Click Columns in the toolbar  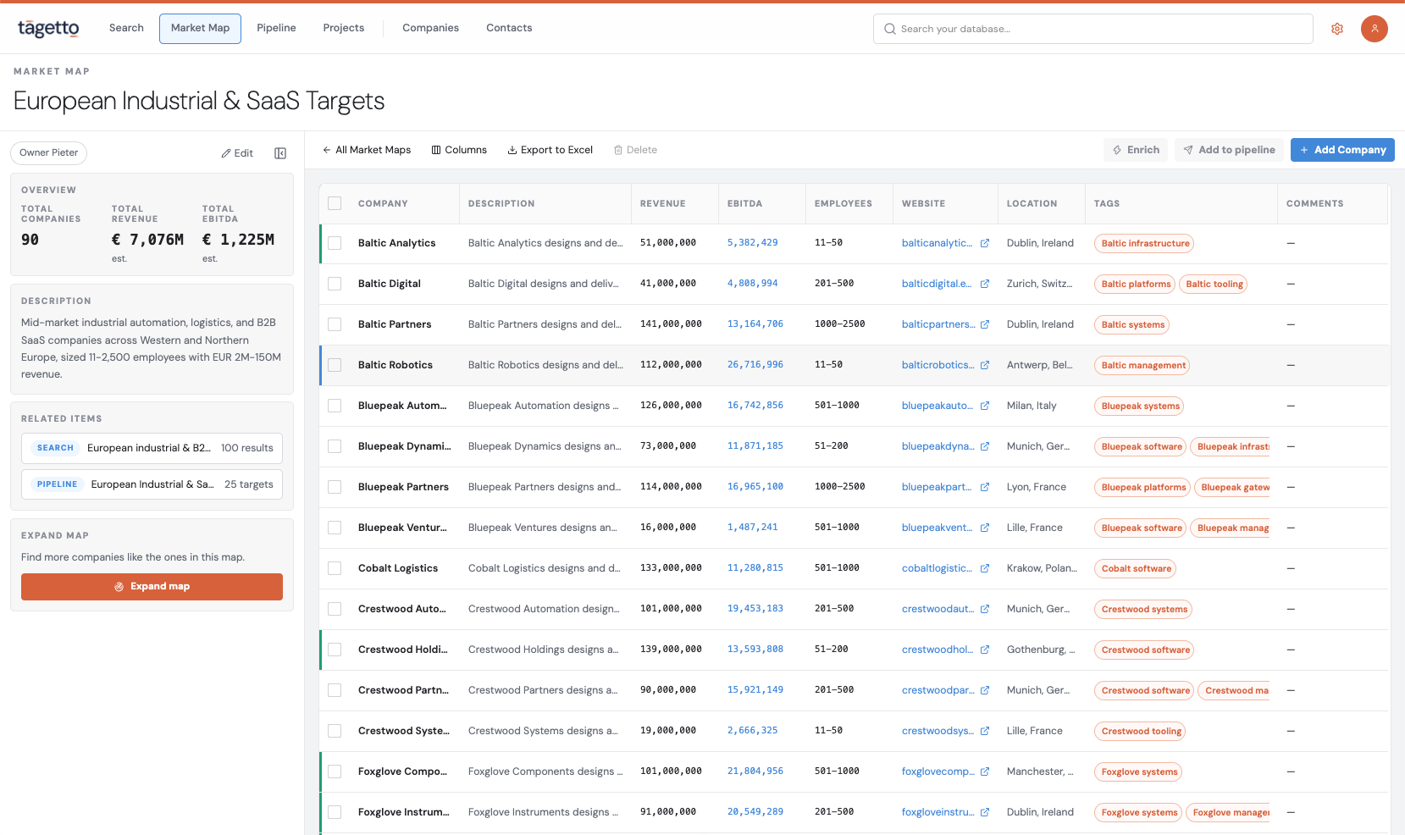(x=459, y=150)
